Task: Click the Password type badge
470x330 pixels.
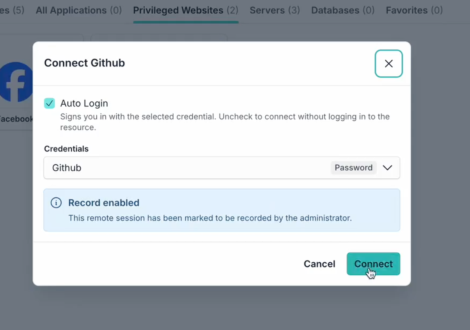Action: [353, 168]
